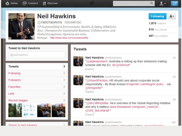Viewport: 182px width, 136px height.
Task: Click chevron next to Favorites
Action: pyautogui.click(x=64, y=87)
